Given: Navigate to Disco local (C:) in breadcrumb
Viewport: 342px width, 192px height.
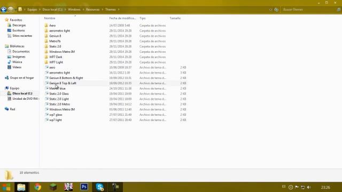Looking at the screenshot, I should pyautogui.click(x=52, y=10).
